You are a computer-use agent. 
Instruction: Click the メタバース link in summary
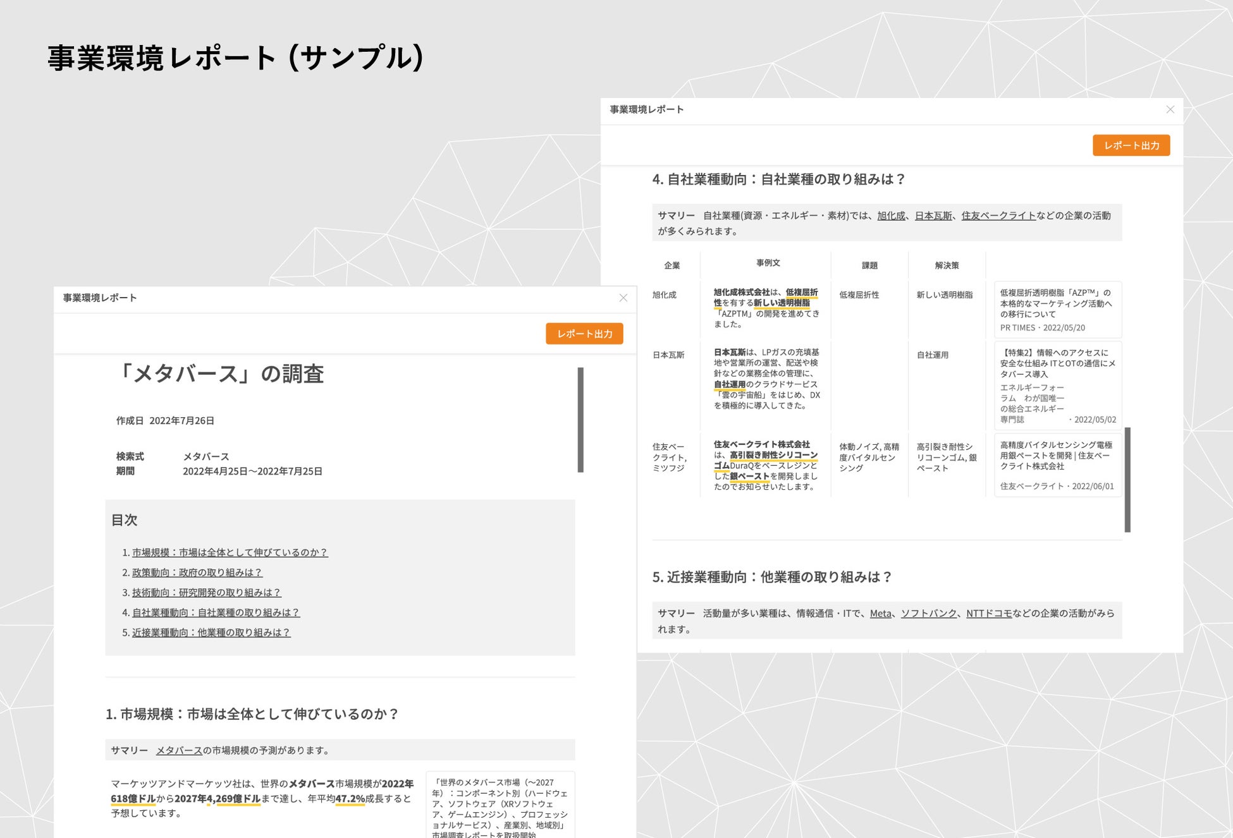179,750
